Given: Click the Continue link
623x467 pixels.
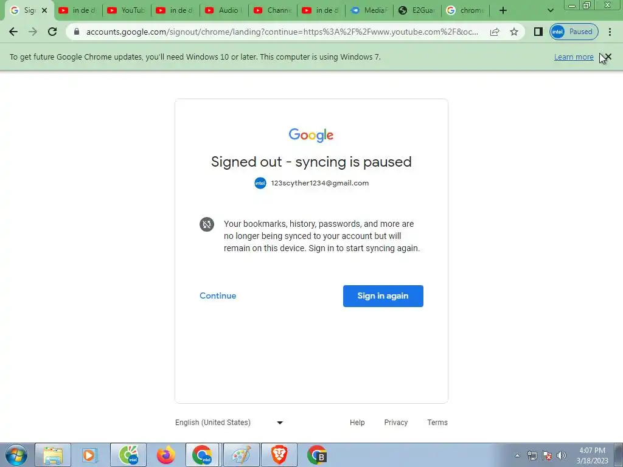Looking at the screenshot, I should 218,296.
